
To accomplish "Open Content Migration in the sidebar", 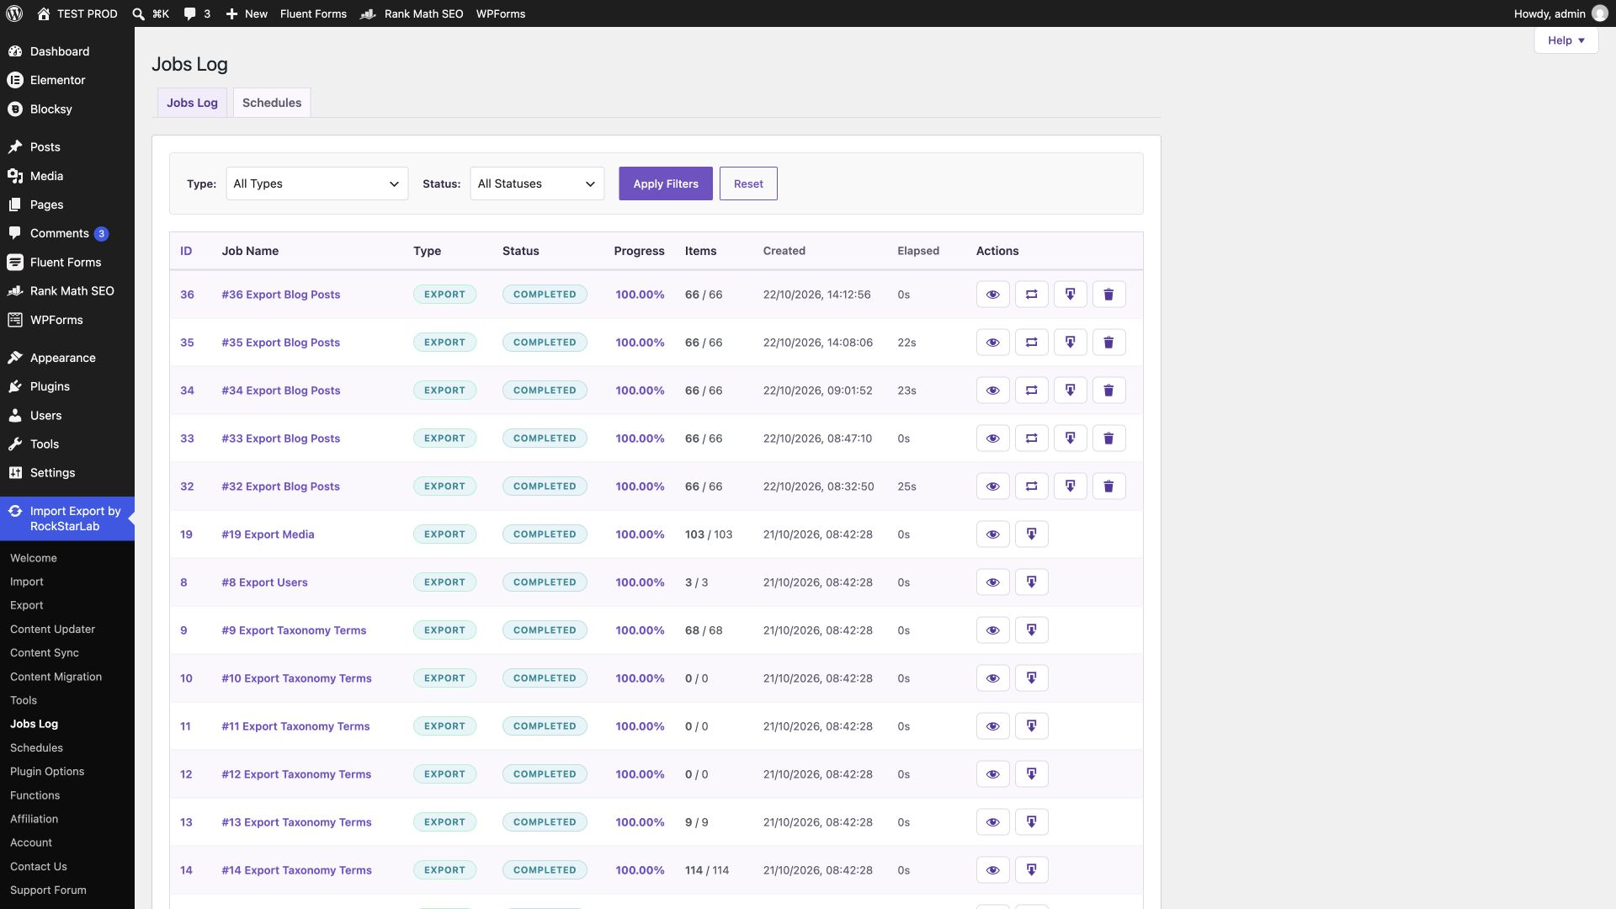I will click(x=56, y=677).
